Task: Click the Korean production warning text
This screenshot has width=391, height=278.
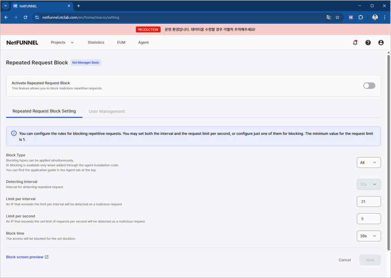Action: click(210, 30)
